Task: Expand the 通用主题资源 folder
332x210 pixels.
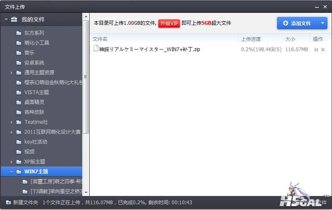Action: 12,73
